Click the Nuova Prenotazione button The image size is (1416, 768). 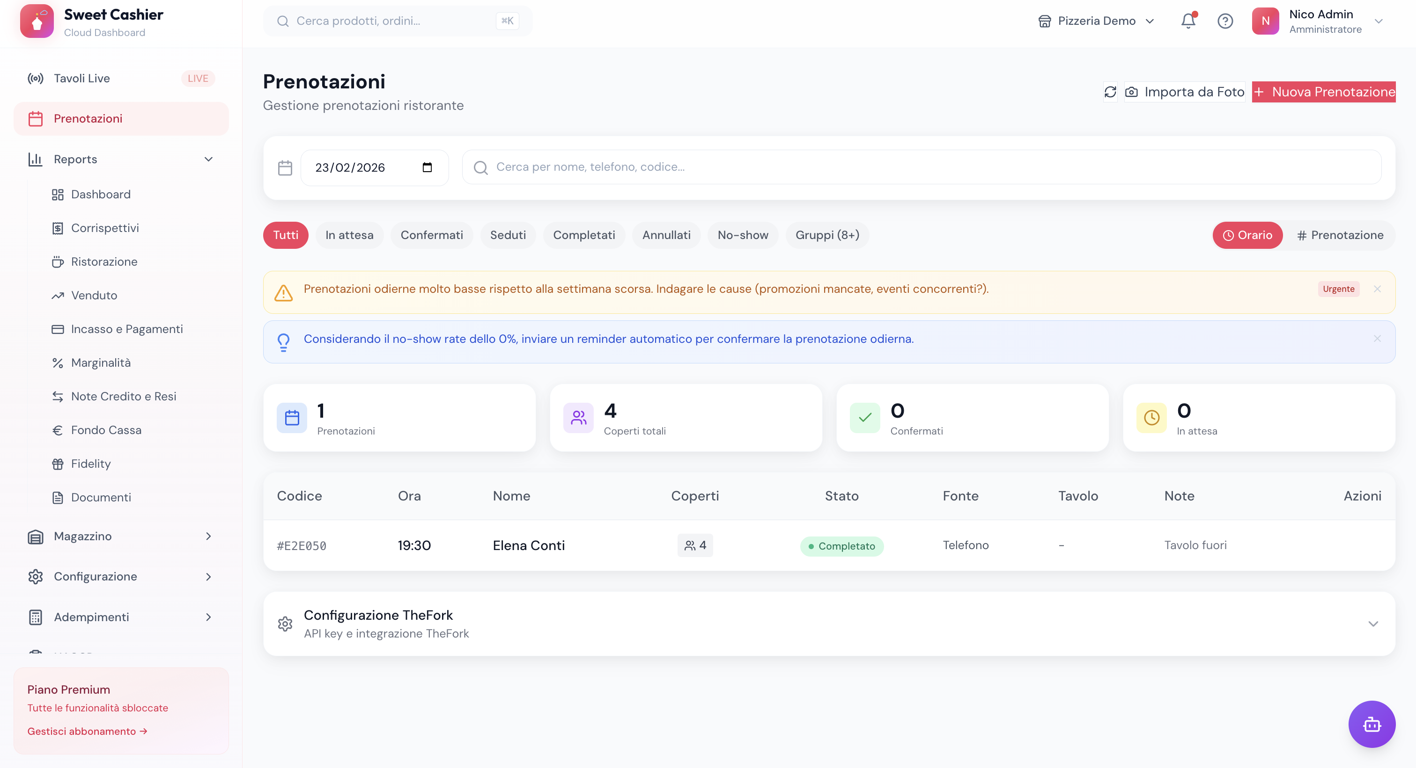(x=1323, y=92)
